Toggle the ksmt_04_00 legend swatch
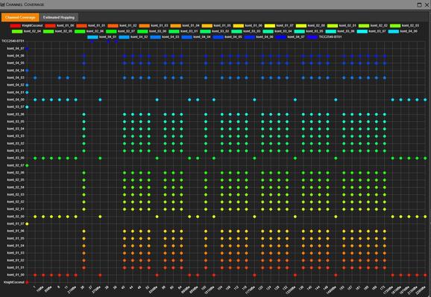The image size is (431, 297). (393, 31)
